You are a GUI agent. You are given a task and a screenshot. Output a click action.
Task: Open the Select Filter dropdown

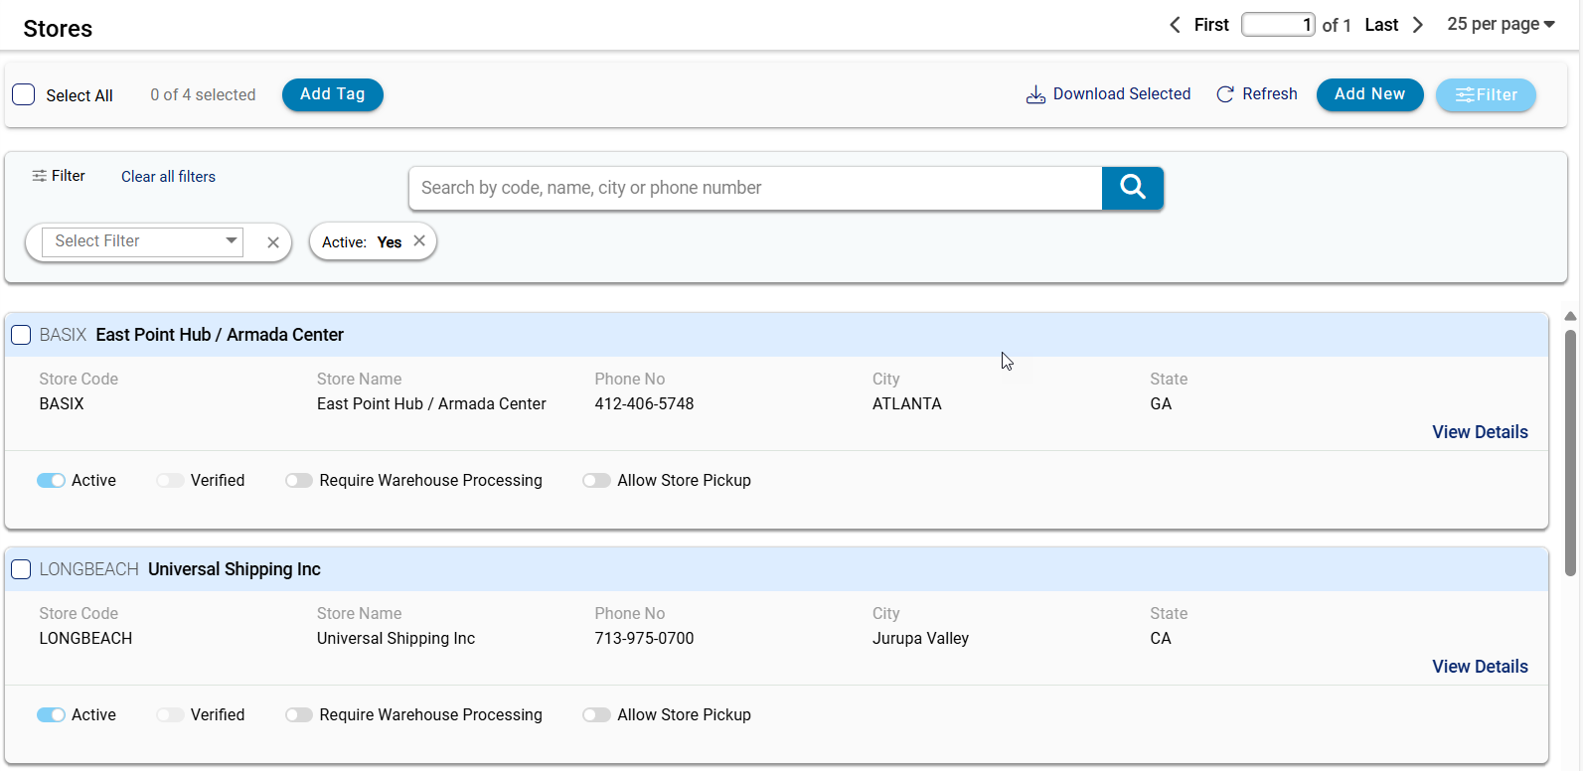(x=143, y=241)
